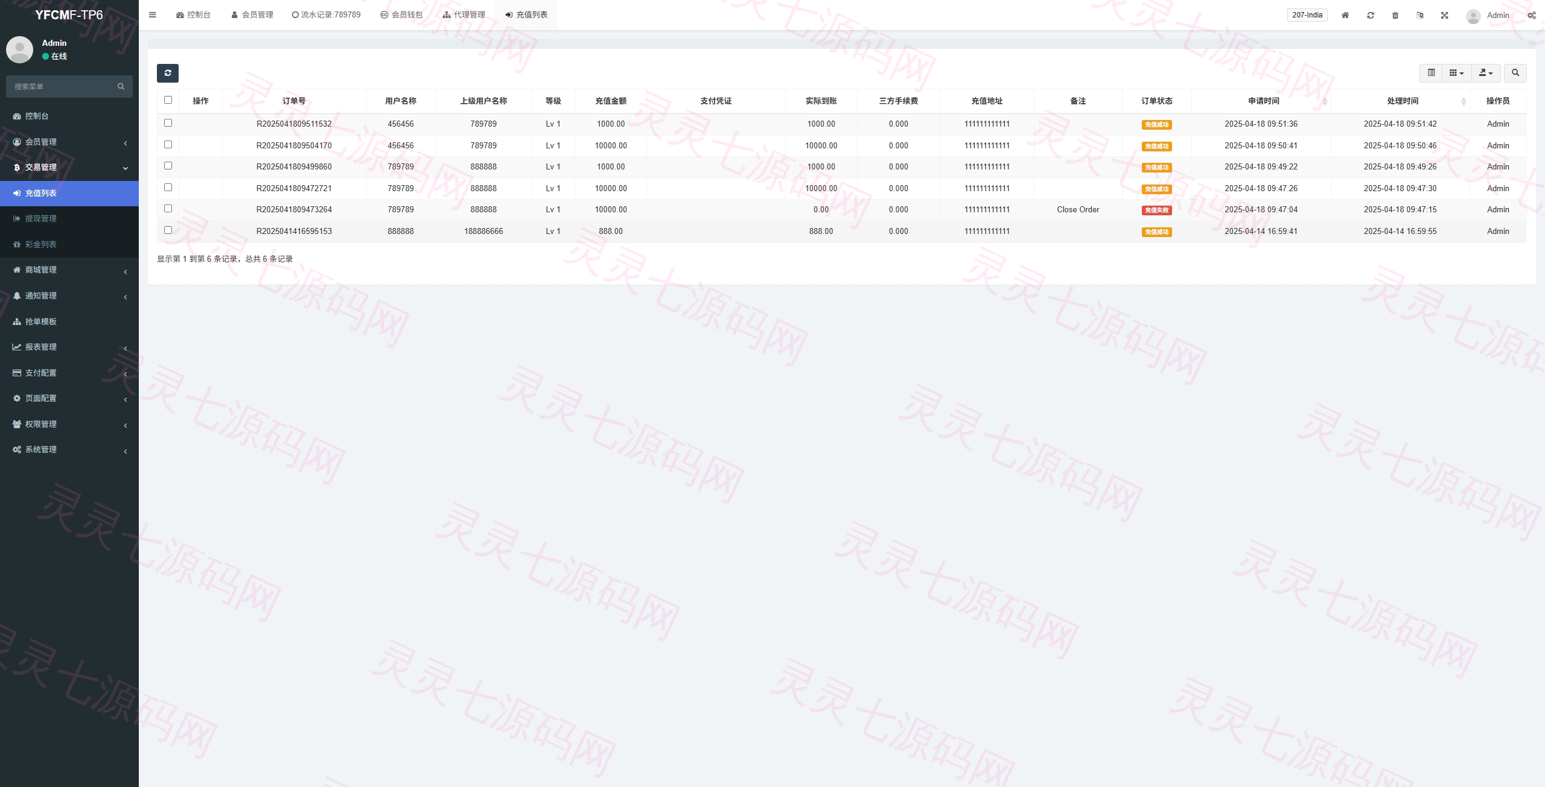
Task: Tick the checkbox of the Close Order row
Action: tap(168, 209)
